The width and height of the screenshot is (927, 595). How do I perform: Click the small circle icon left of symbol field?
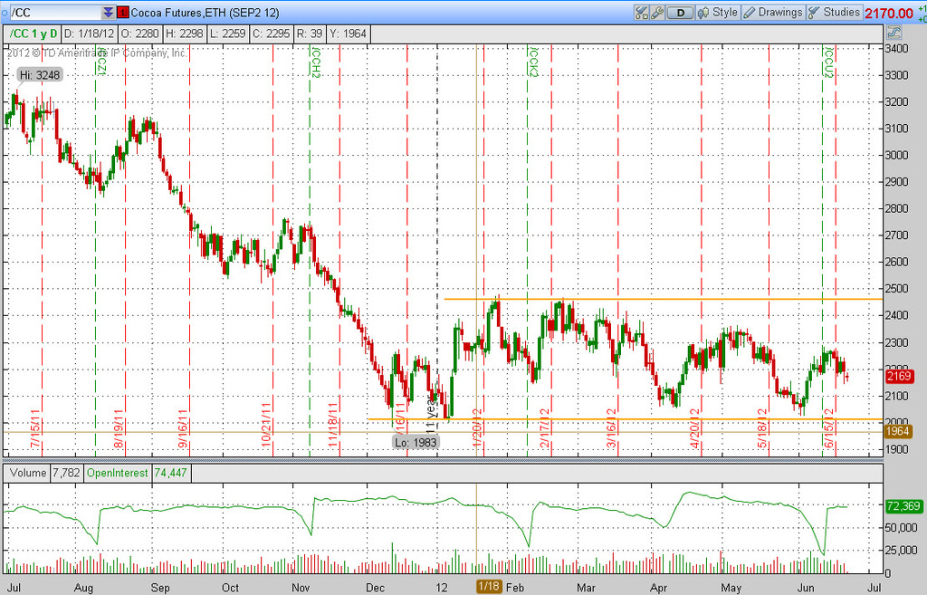pos(5,13)
